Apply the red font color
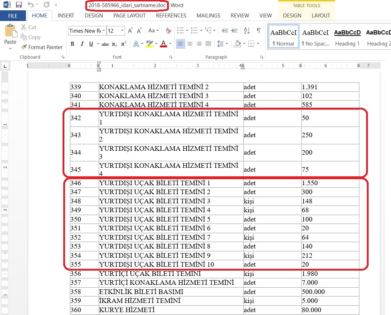The width and height of the screenshot is (391, 315). point(164,44)
